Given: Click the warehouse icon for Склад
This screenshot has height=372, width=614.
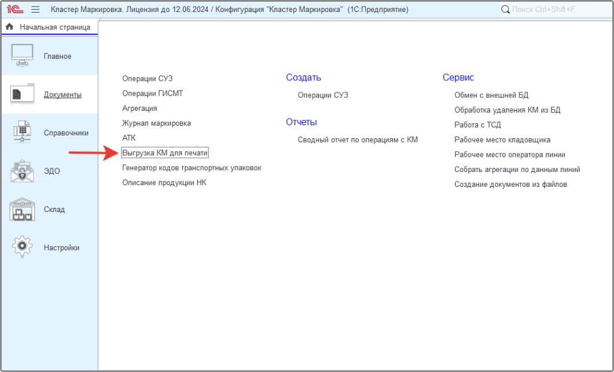Looking at the screenshot, I should pos(22,209).
